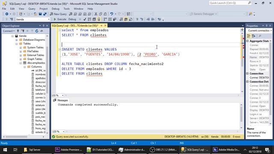The height and width of the screenshot is (154, 274).
Task: Click the Save file icon
Action: [40, 14]
